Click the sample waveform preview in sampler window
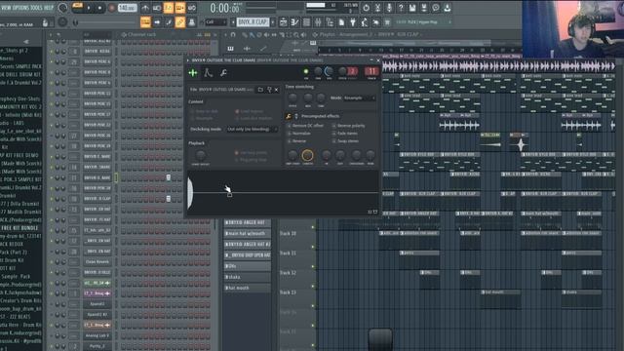Screen dimensions: 624x351 coord(283,193)
